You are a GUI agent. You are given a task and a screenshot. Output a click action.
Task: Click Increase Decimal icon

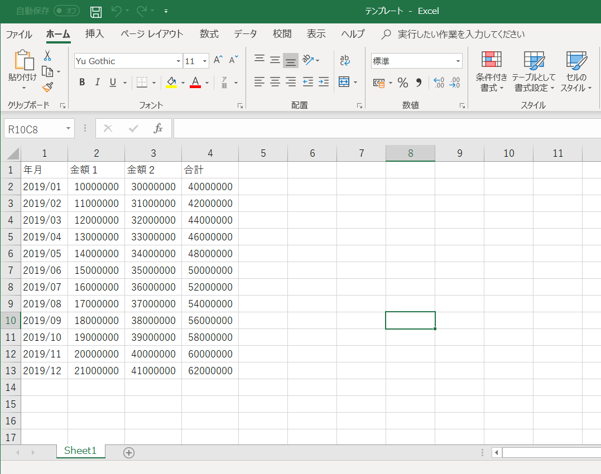pyautogui.click(x=439, y=83)
